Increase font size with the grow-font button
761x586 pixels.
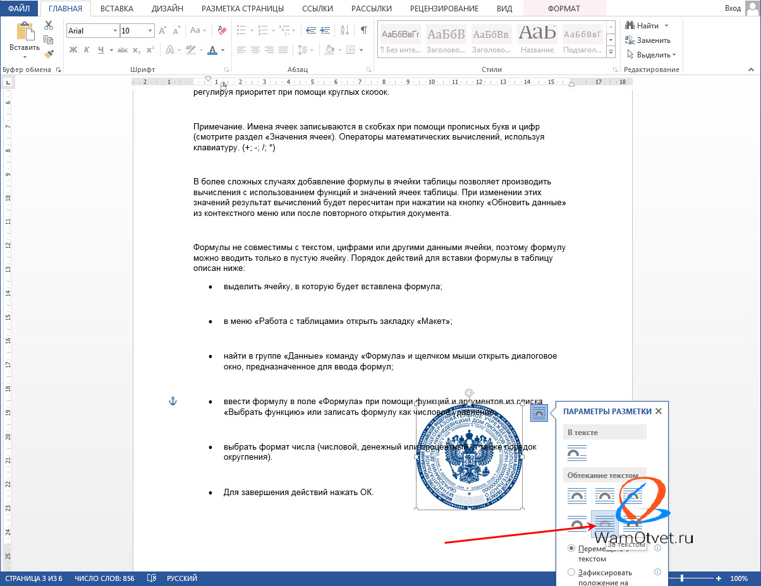point(162,30)
